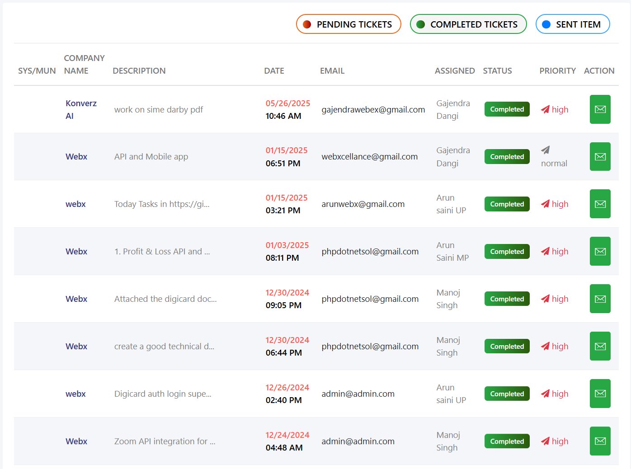Click the Date column header

coord(274,71)
